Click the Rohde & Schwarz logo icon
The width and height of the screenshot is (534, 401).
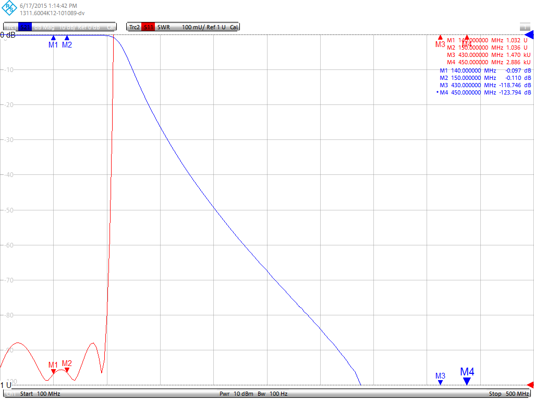[x=9, y=8]
